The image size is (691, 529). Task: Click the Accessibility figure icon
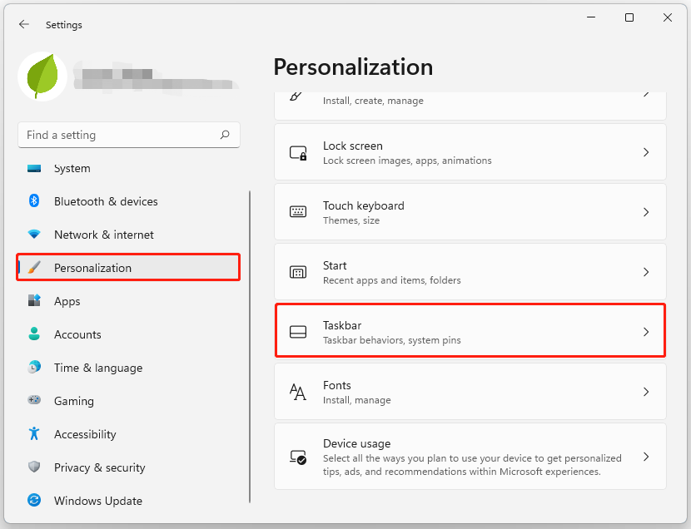click(34, 433)
